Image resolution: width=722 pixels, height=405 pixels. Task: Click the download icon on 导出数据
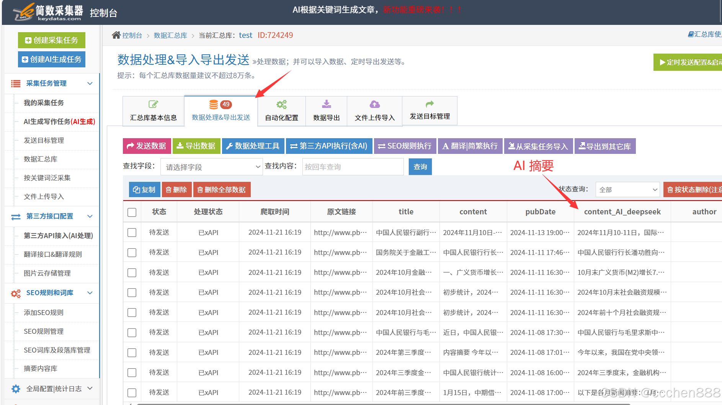click(x=180, y=146)
